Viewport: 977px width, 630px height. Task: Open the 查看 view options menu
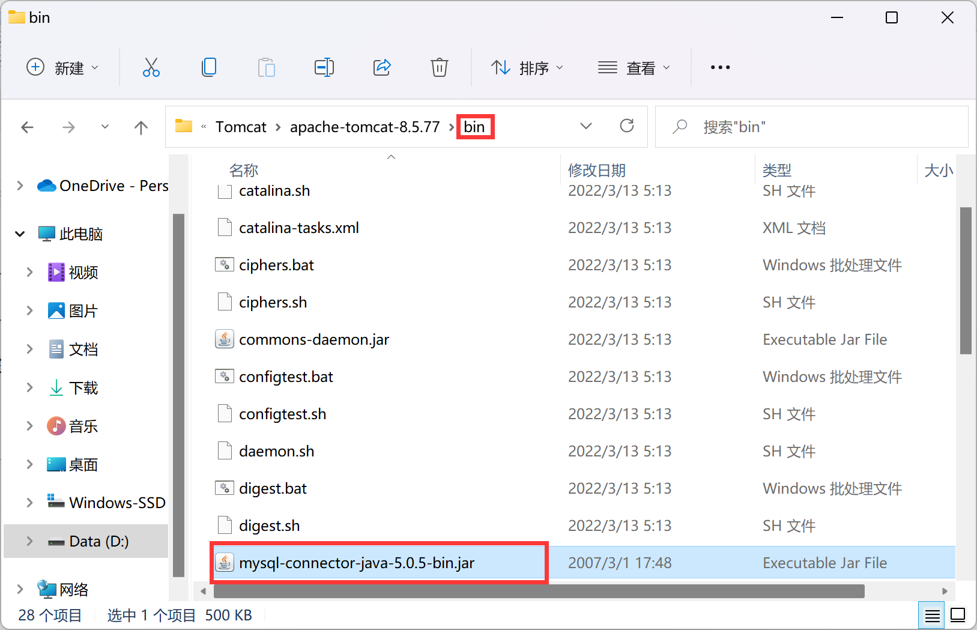(x=634, y=67)
